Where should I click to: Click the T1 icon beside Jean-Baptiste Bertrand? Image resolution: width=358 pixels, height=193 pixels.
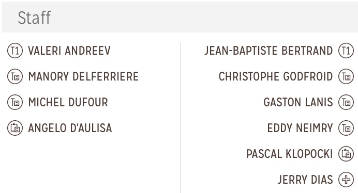346,51
